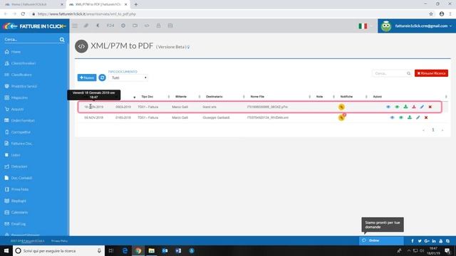Open a new browser tab

click(x=136, y=4)
